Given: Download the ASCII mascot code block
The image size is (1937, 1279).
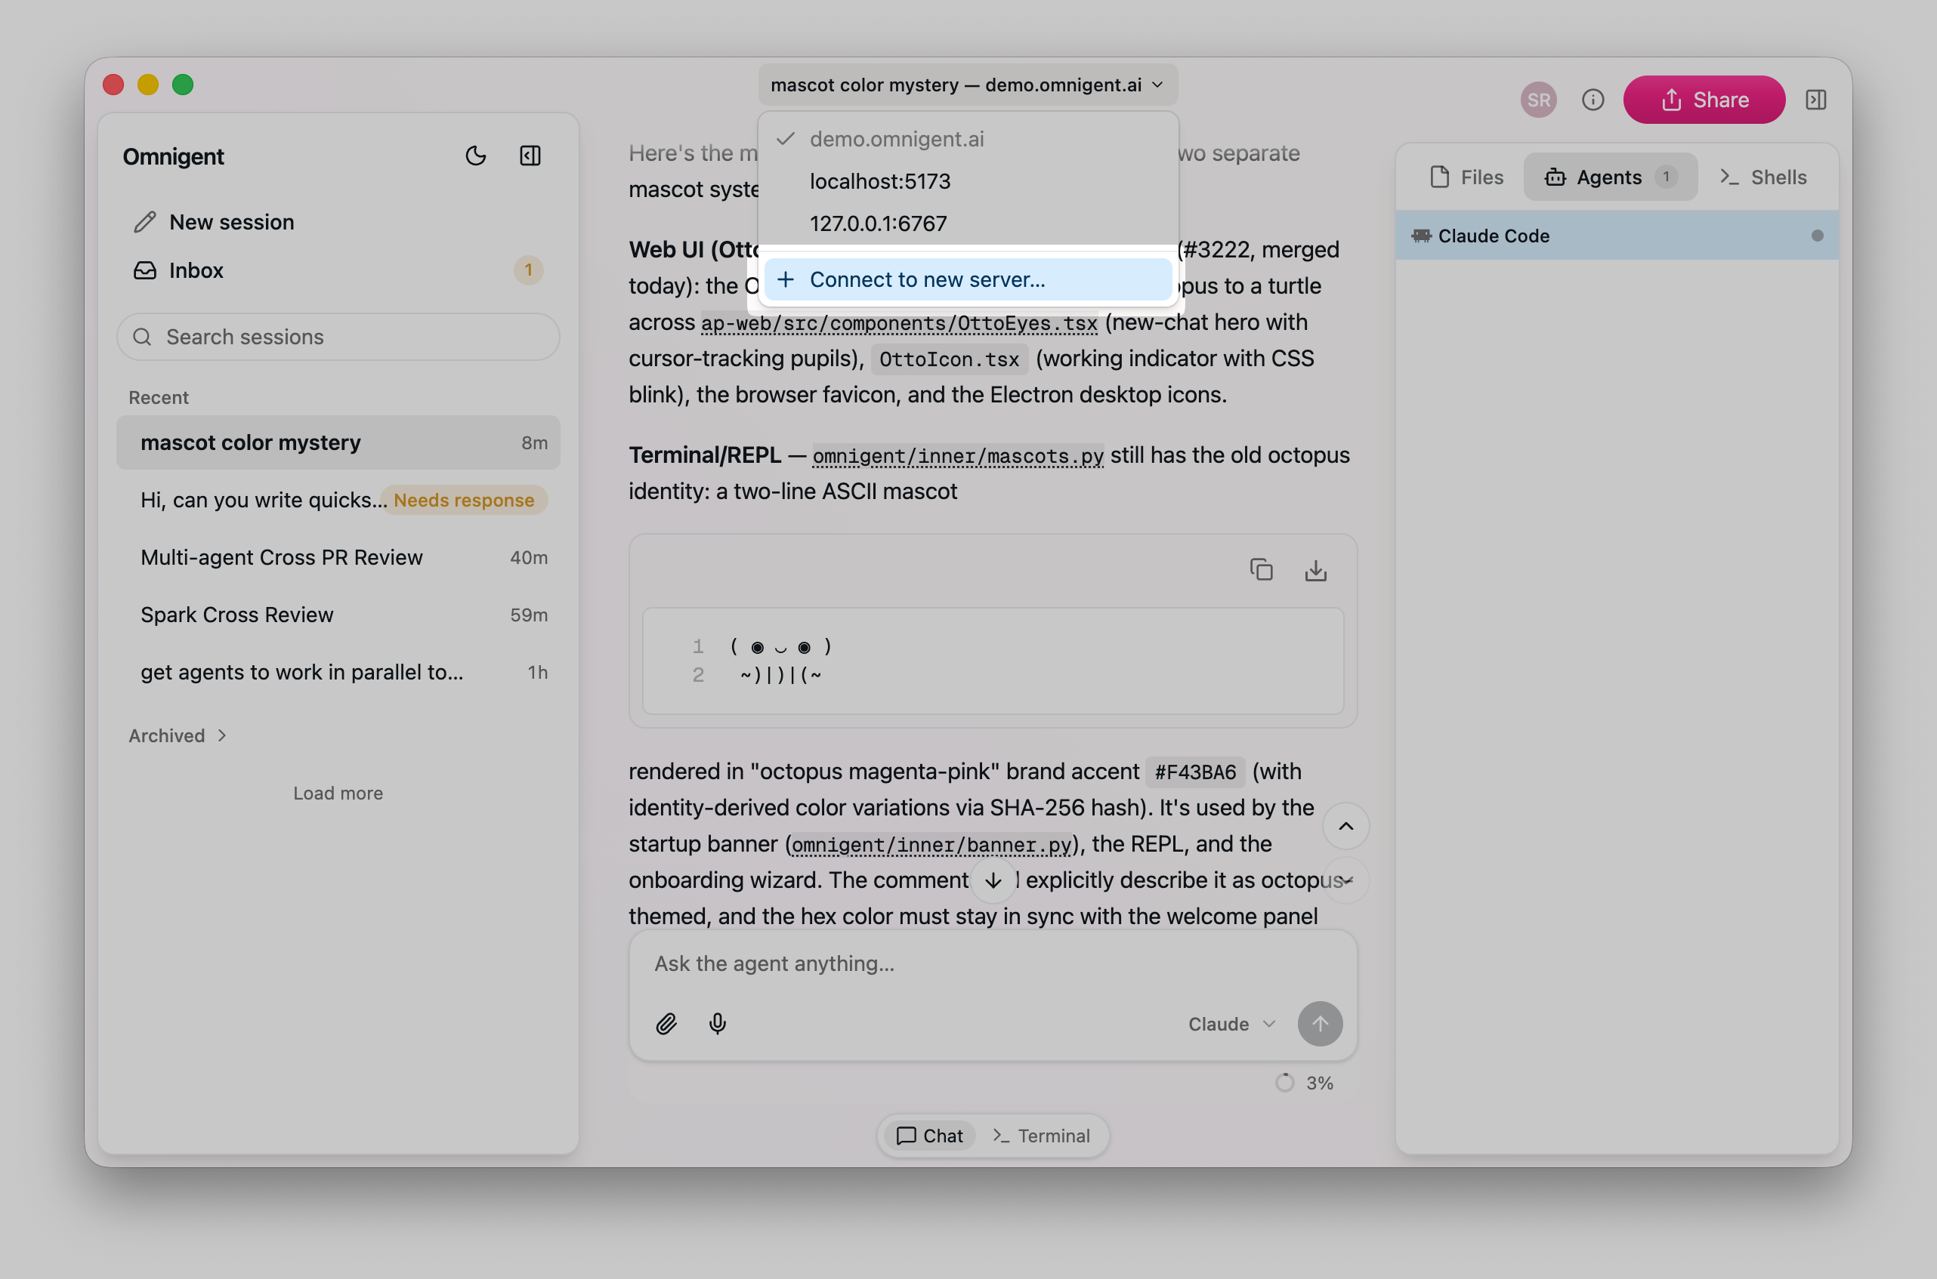Looking at the screenshot, I should pyautogui.click(x=1315, y=569).
